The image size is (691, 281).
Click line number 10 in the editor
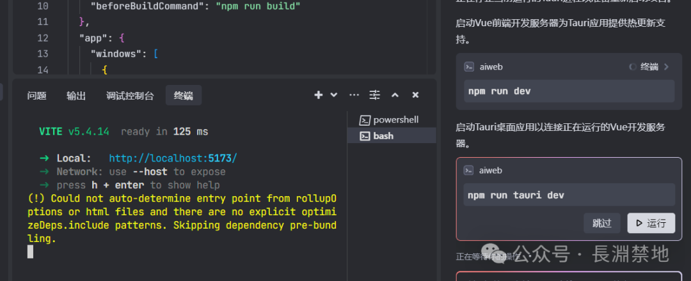43,6
